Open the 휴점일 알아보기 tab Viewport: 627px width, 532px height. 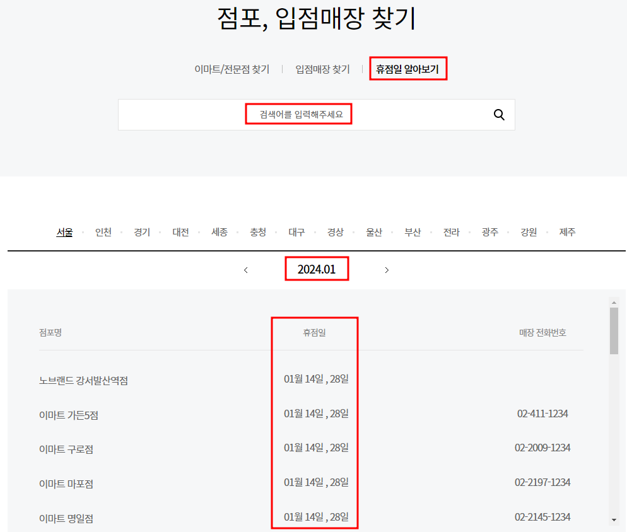[407, 69]
